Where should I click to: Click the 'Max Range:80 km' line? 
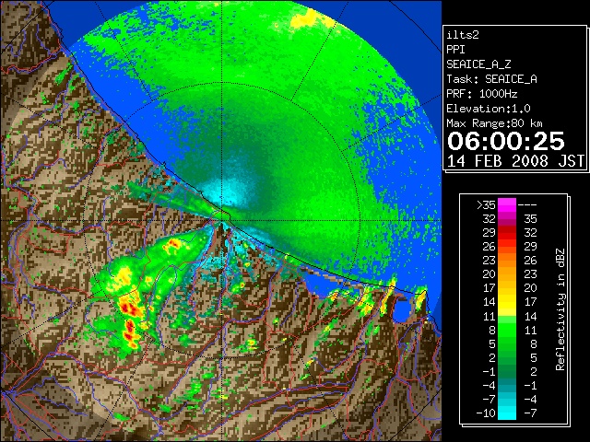494,123
